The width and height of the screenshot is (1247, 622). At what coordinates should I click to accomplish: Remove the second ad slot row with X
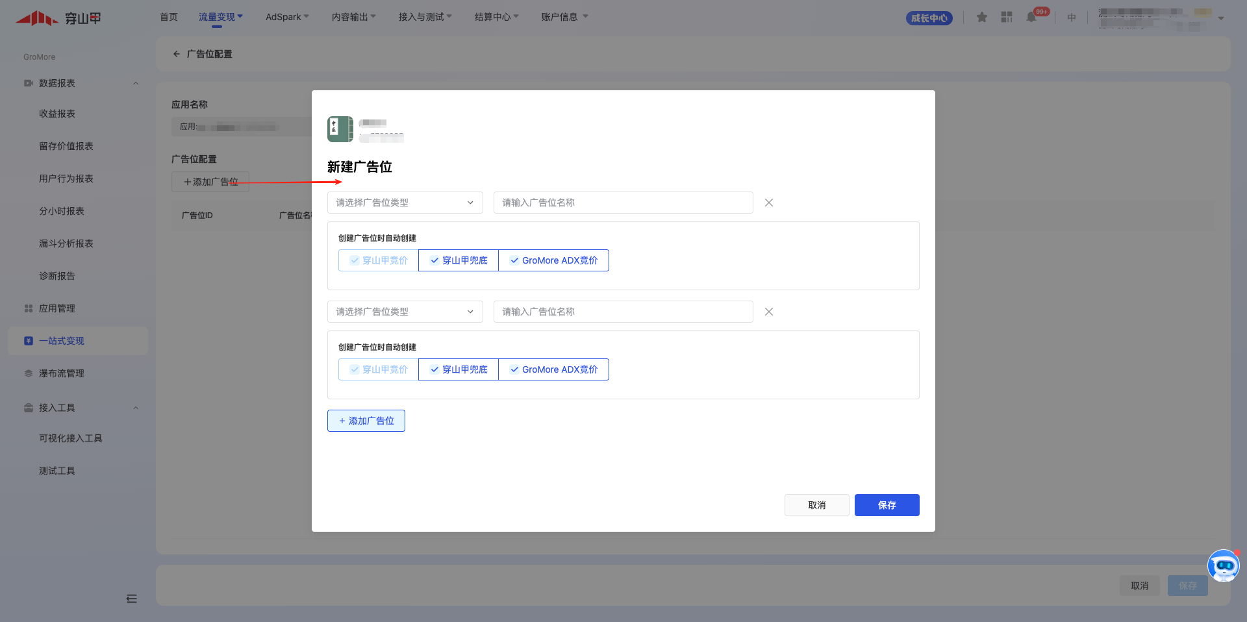click(769, 312)
